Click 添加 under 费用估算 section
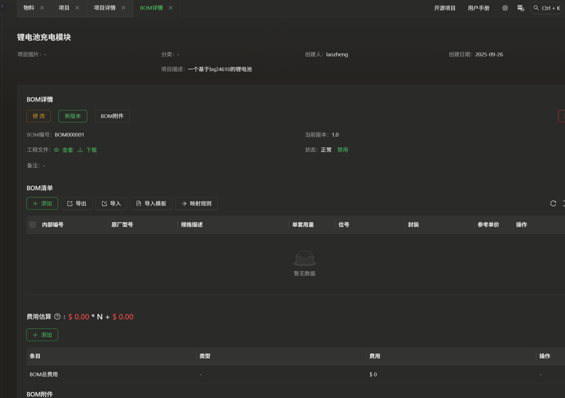The width and height of the screenshot is (565, 398). [42, 335]
